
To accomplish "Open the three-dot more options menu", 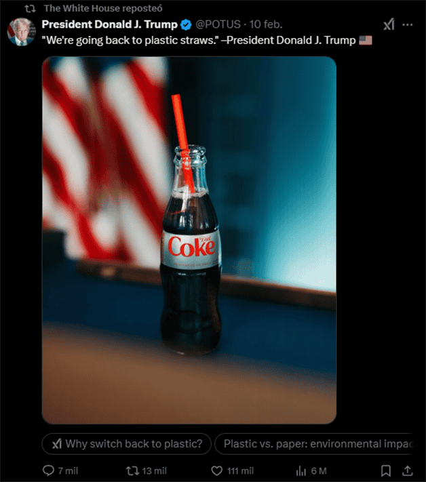I will coord(408,24).
